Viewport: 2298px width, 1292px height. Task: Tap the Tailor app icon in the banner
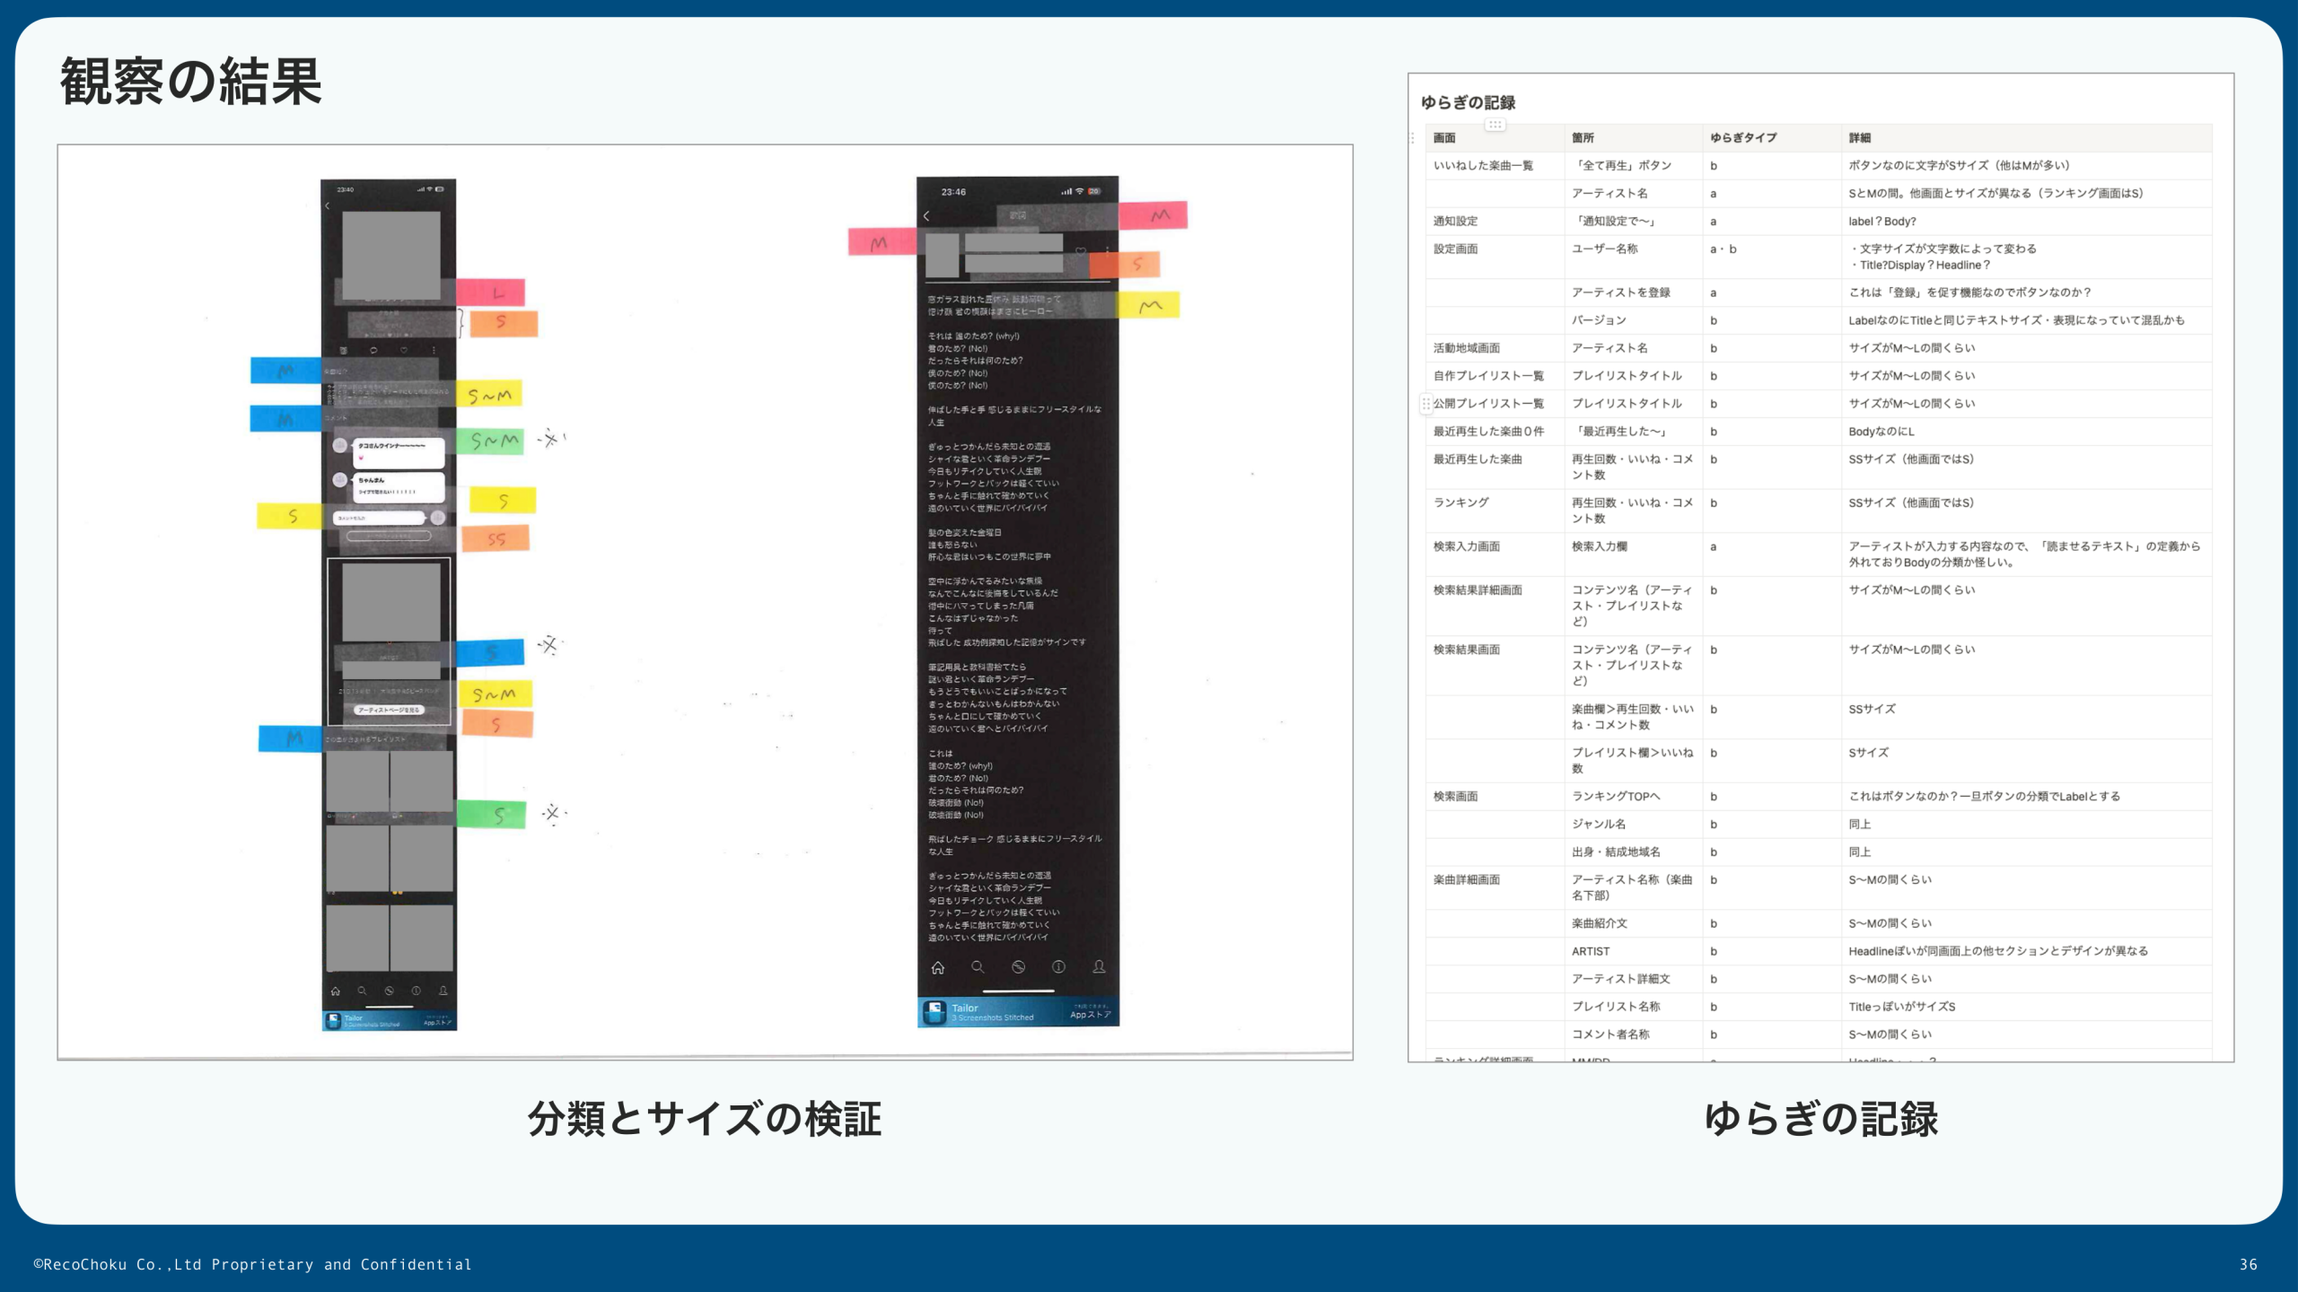(x=935, y=1014)
